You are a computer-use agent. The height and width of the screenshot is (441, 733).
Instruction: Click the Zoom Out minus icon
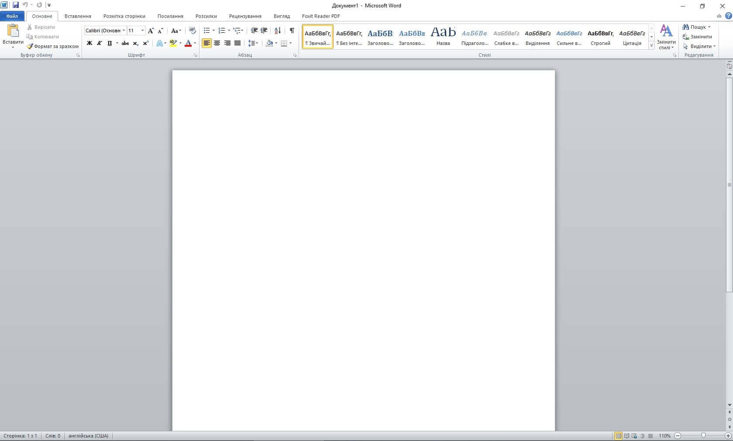(x=678, y=436)
